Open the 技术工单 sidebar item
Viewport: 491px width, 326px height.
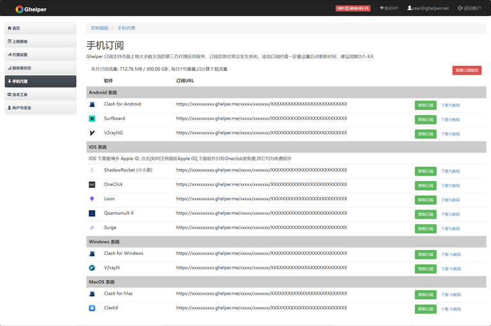40,94
